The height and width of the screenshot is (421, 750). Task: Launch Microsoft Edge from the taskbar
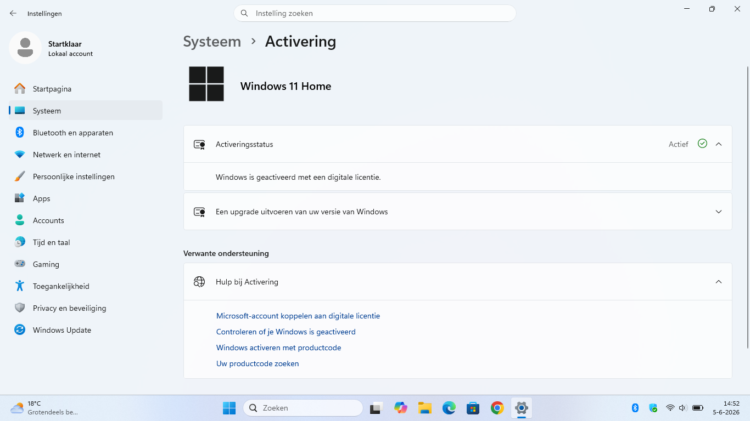click(449, 408)
